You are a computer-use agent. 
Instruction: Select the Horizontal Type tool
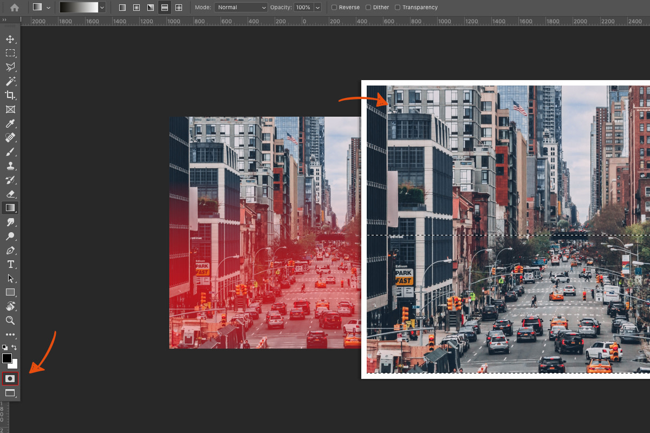[x=10, y=264]
